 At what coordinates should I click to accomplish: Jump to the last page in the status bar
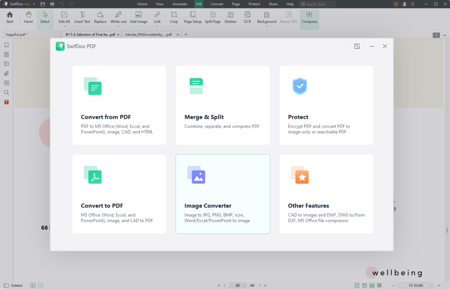(x=265, y=285)
